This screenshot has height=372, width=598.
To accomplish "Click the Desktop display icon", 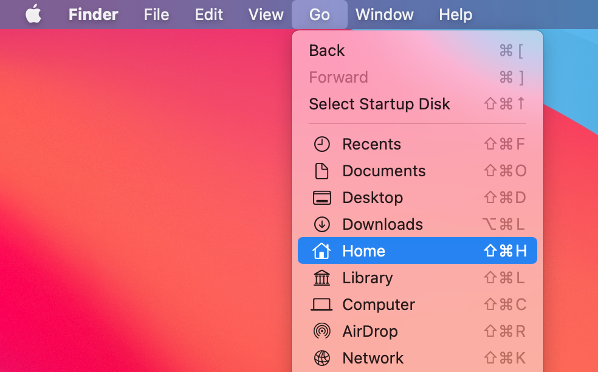I will pos(322,198).
